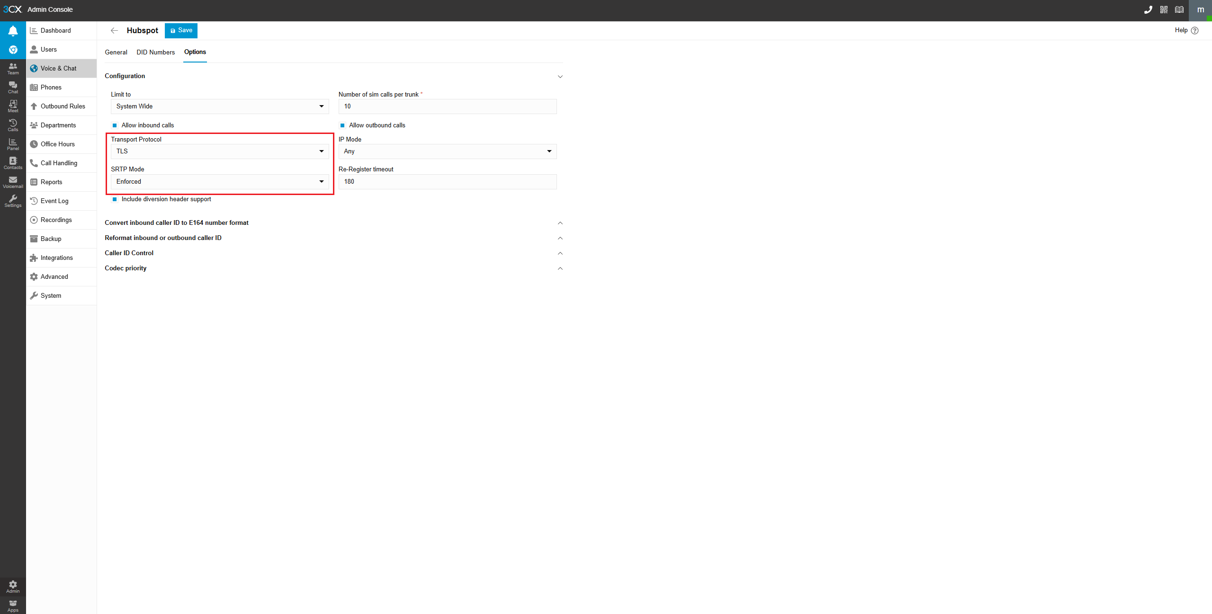
Task: Uncheck Include diversion header support
Action: click(115, 199)
